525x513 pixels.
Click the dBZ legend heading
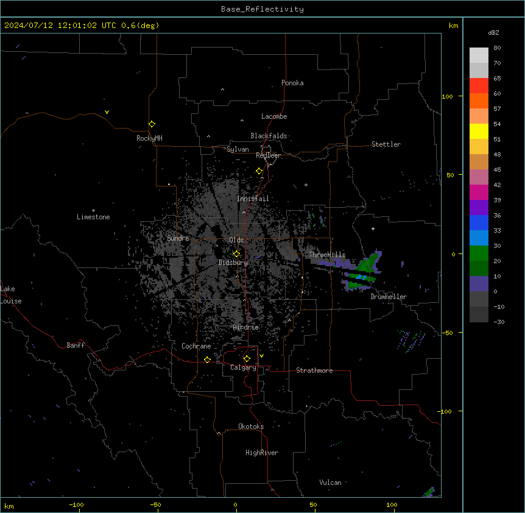[493, 33]
